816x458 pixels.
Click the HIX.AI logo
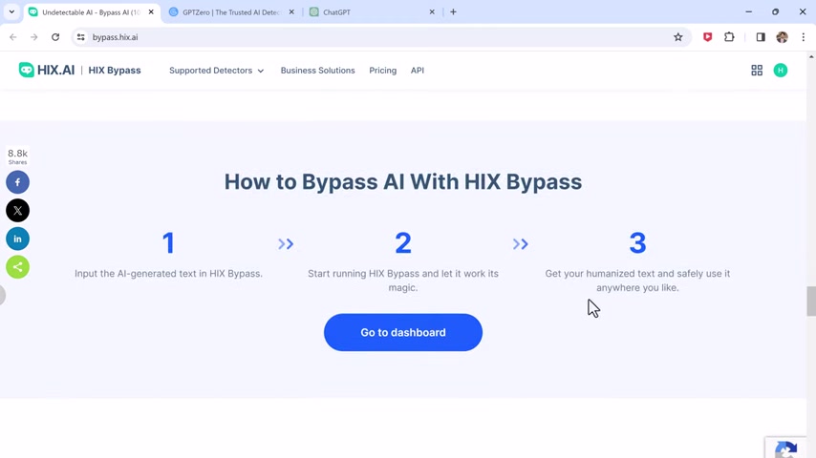point(47,71)
